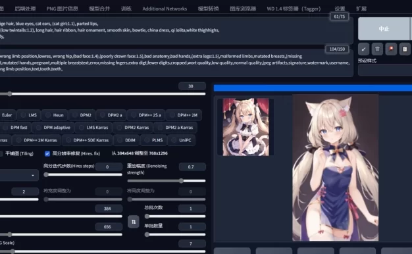Adjust the Denoising strength slider
The height and width of the screenshot is (254, 412).
pyautogui.click(x=167, y=181)
